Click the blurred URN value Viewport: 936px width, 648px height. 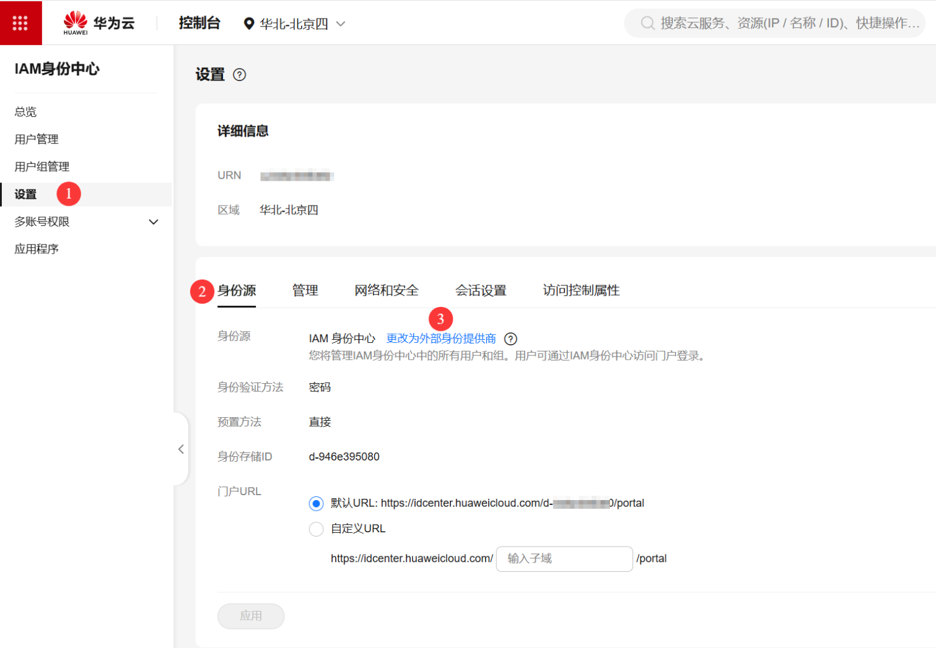(x=297, y=176)
